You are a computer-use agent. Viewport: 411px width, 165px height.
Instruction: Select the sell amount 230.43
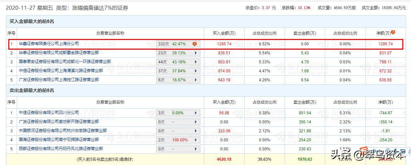[x=304, y=149]
